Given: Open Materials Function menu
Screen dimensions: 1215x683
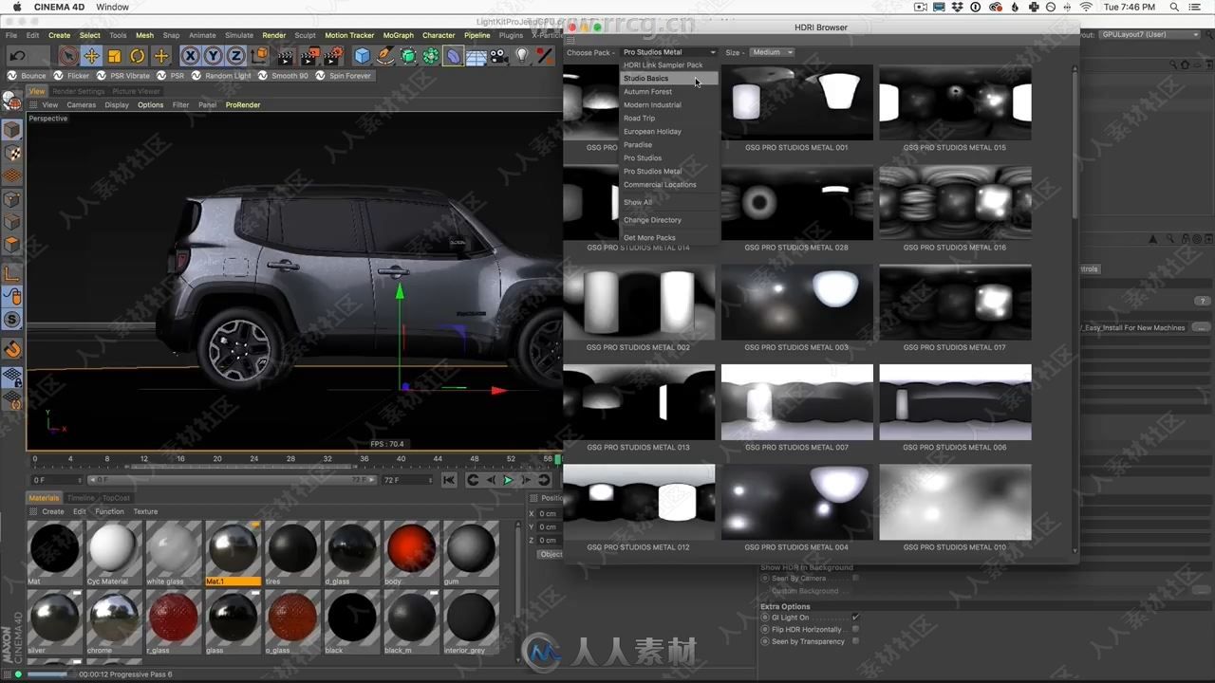Looking at the screenshot, I should coord(109,511).
